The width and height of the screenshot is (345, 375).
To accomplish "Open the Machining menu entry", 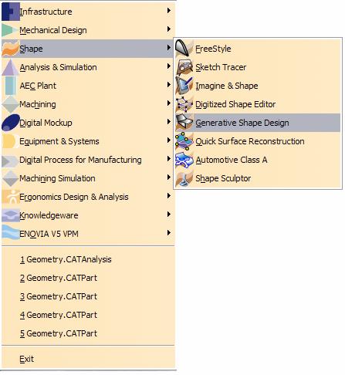I will tap(88, 104).
